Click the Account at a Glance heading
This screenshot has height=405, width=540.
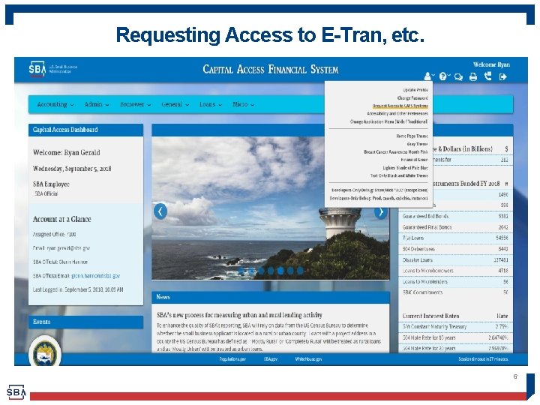[x=62, y=219]
